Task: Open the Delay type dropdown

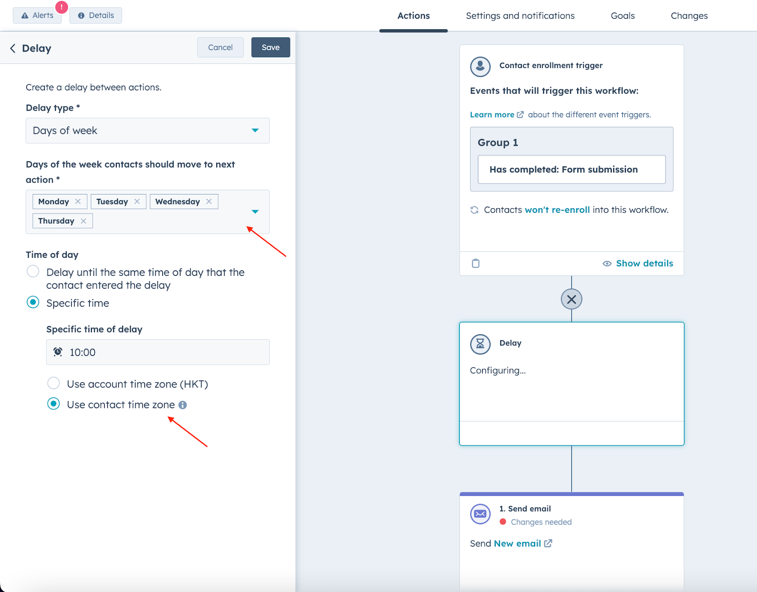Action: pos(255,131)
